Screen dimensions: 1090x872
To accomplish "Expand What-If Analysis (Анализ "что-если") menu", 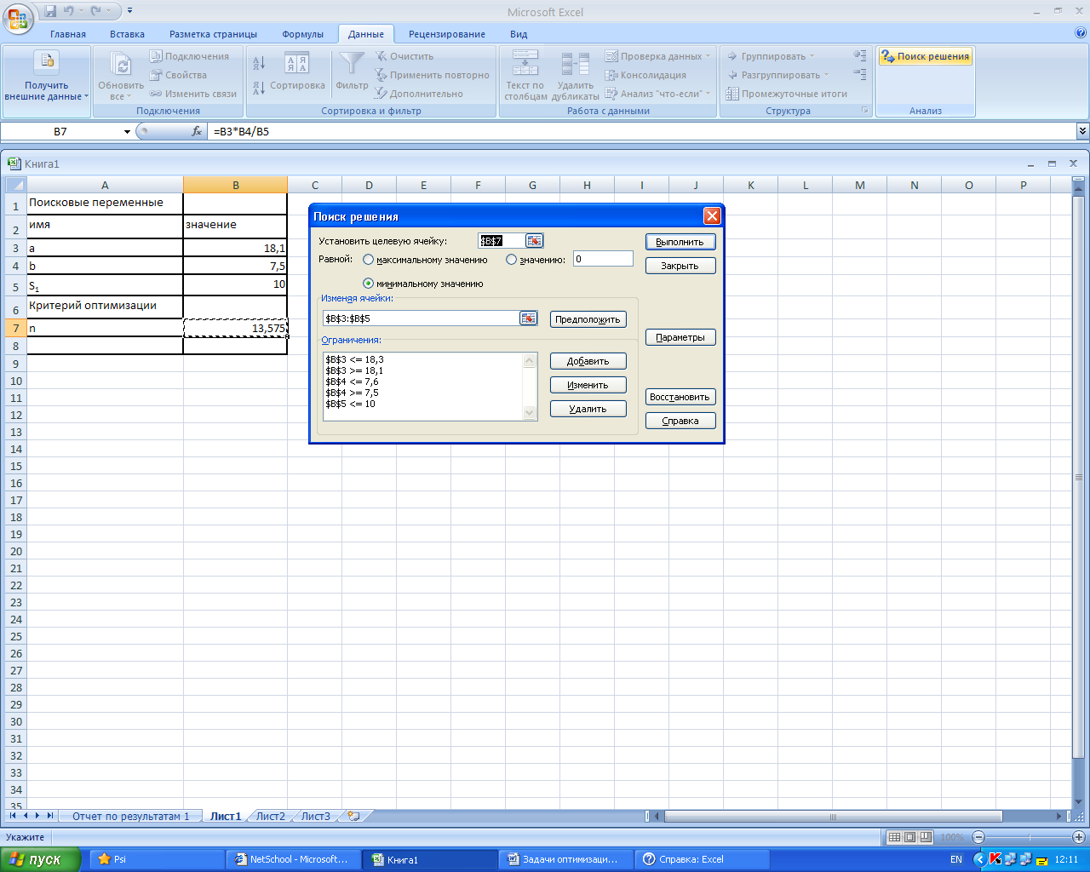I will click(657, 94).
